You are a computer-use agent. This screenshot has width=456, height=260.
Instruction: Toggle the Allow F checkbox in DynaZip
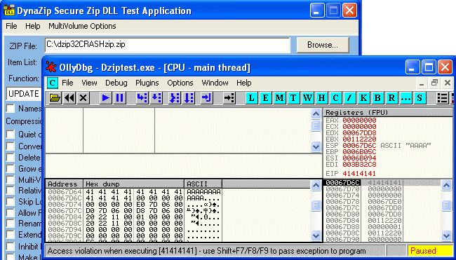tap(11, 212)
